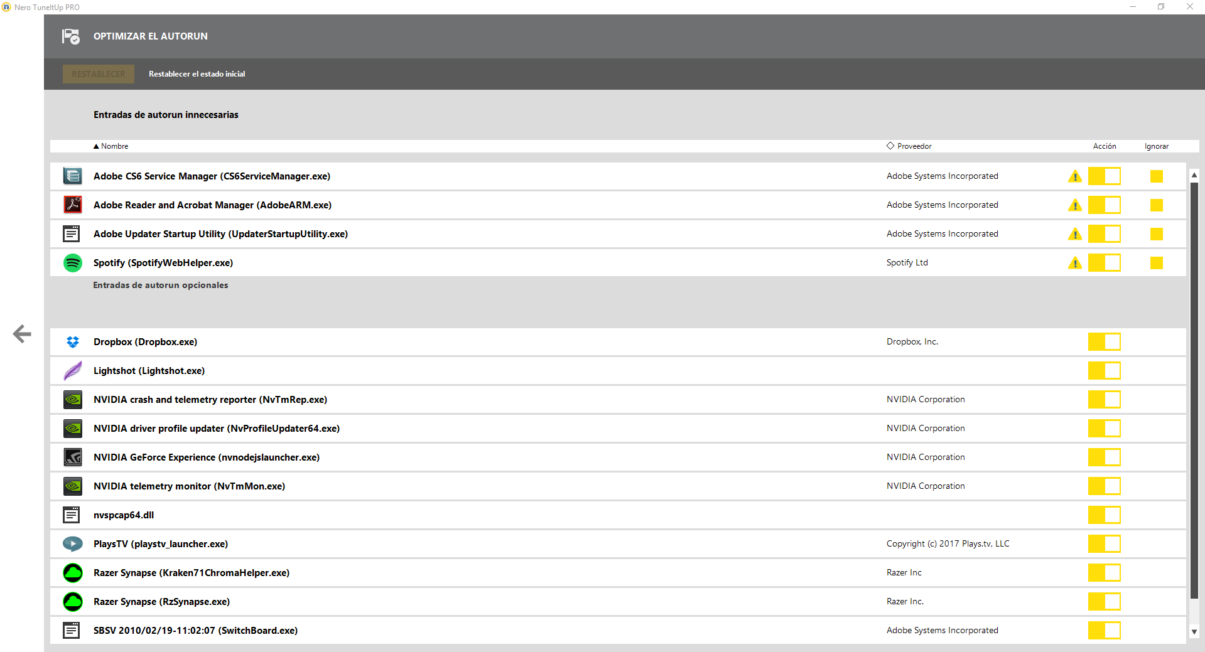
Task: Toggle autorun switch for Adobe Reader and Acrobat Manager
Action: 1105,205
